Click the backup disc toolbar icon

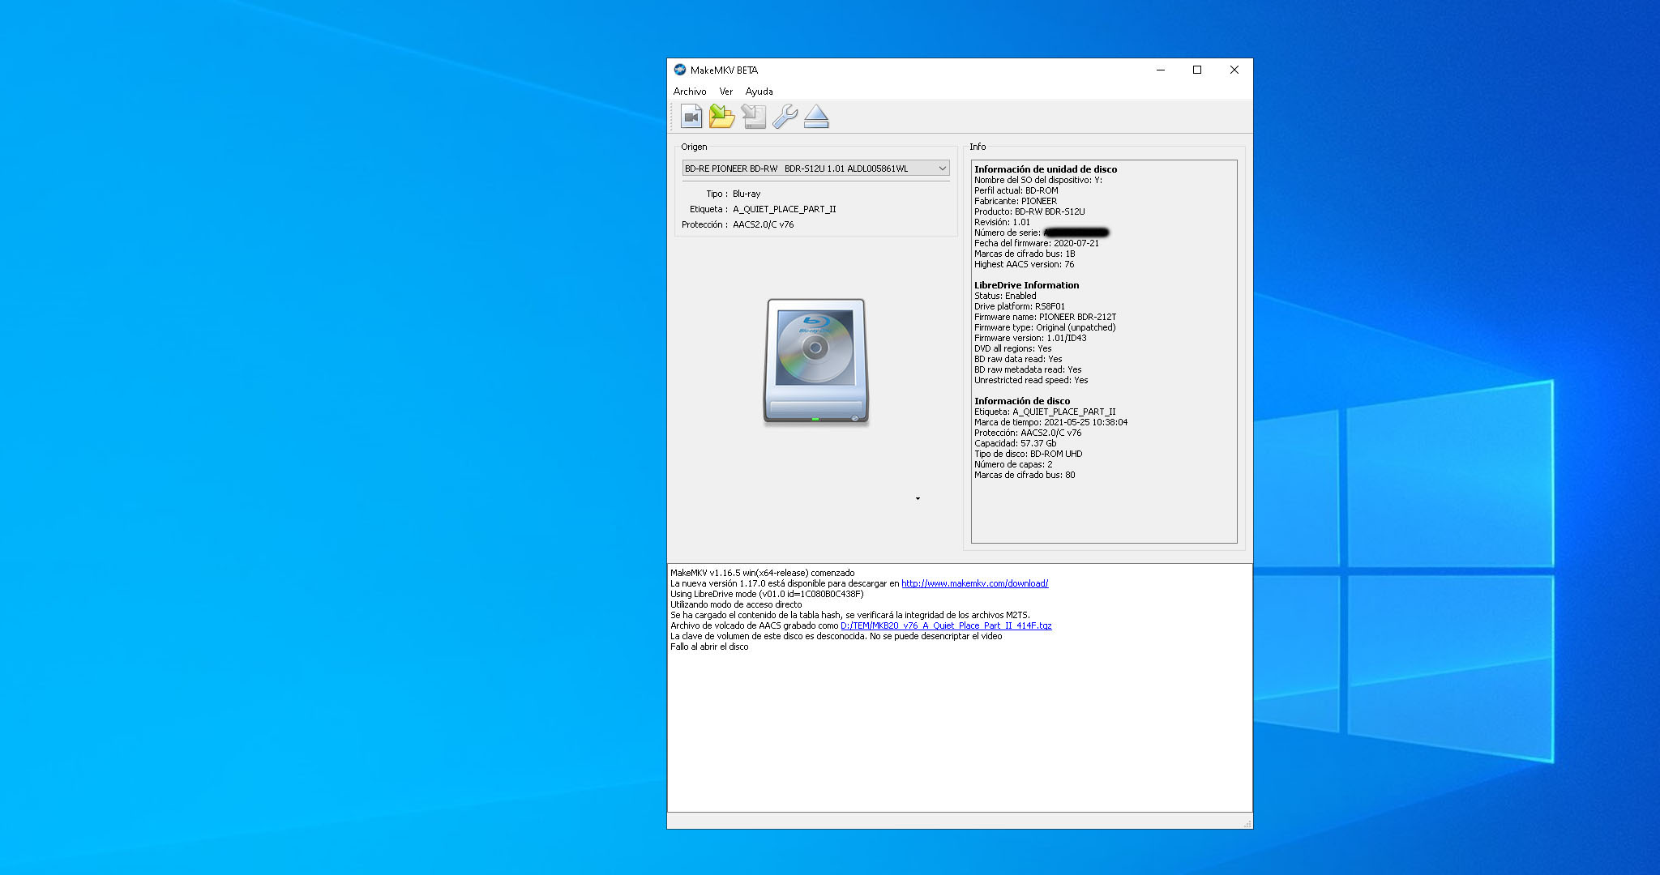[x=754, y=117]
